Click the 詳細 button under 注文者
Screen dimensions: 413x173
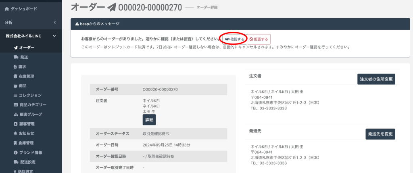click(x=149, y=120)
